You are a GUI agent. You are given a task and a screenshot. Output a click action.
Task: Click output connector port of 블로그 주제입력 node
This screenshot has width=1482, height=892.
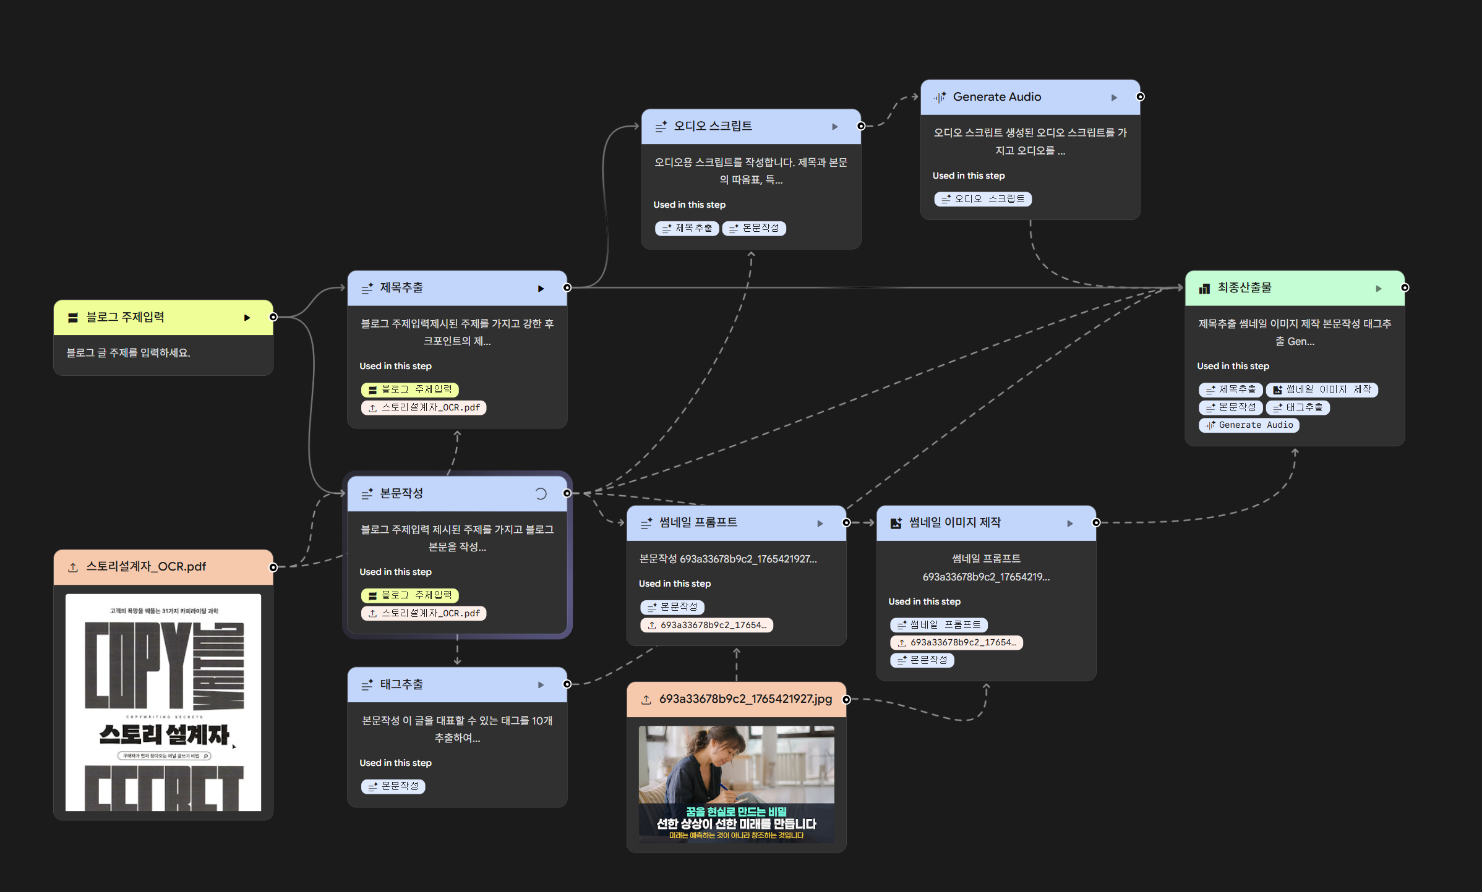click(273, 317)
